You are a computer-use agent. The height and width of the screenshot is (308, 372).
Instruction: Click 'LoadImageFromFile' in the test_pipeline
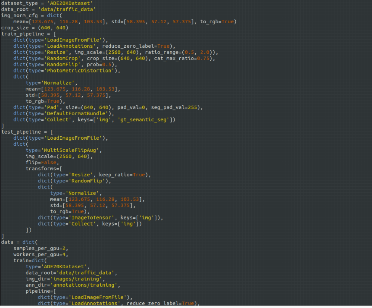[73, 138]
